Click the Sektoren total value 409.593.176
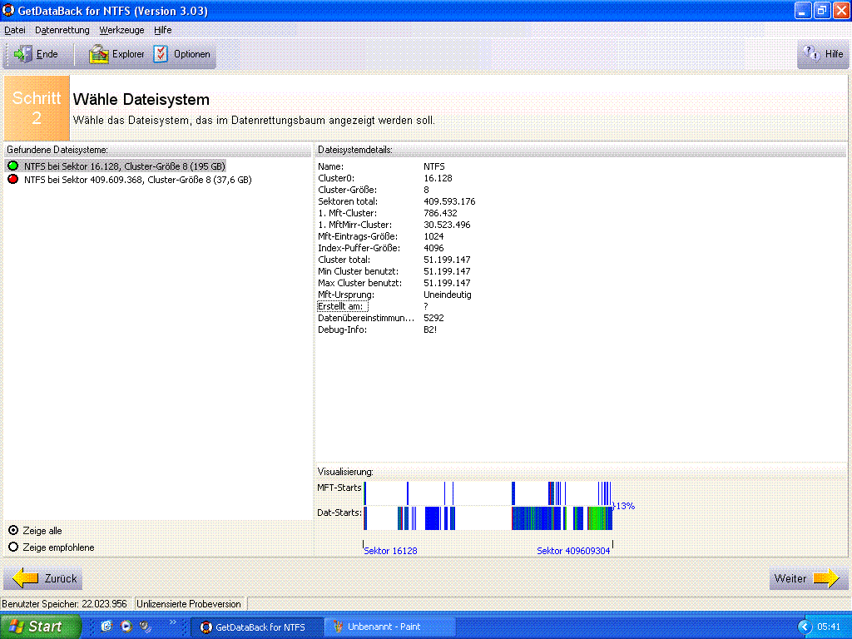 coord(449,201)
